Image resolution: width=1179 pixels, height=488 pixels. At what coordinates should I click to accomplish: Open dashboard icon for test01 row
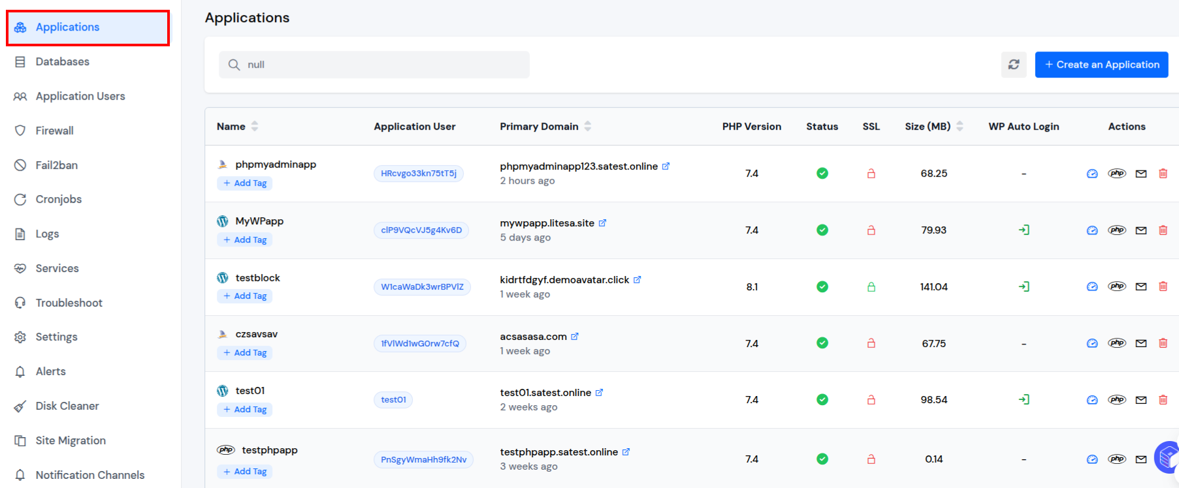coord(1092,400)
